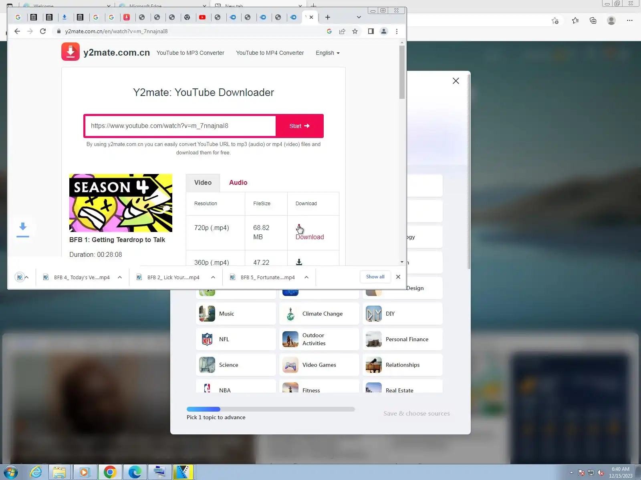Open Chrome's three-dot menu
The height and width of the screenshot is (480, 641).
coord(397,31)
